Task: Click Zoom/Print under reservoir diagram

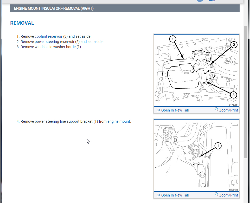Action: click(x=226, y=110)
